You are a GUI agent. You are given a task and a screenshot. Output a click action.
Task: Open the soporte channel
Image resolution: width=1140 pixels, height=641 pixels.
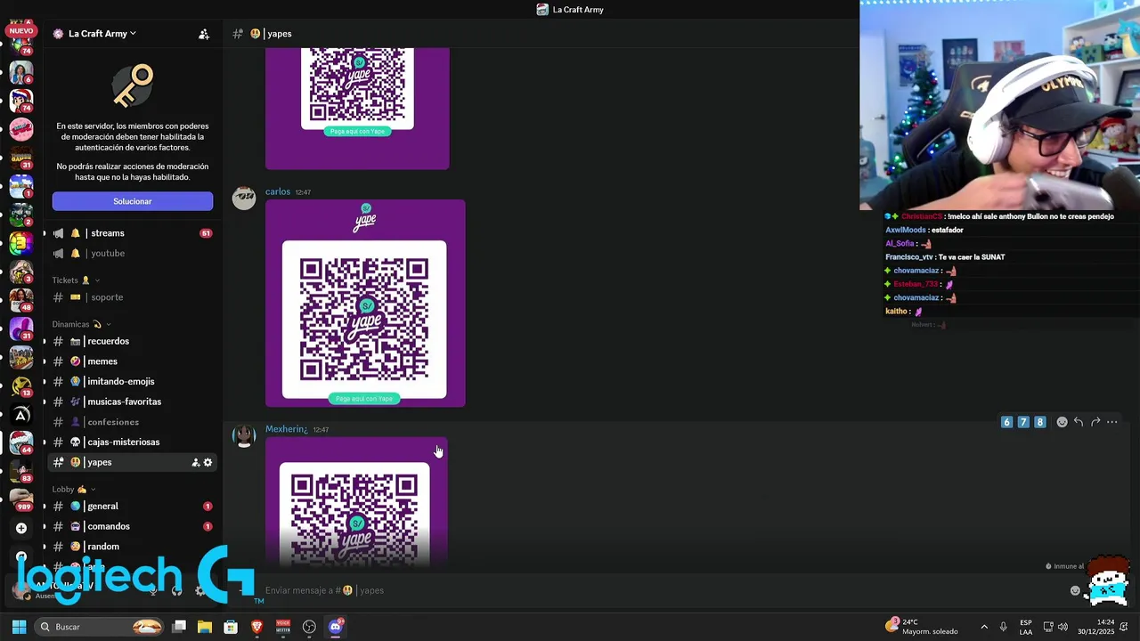tap(132, 297)
